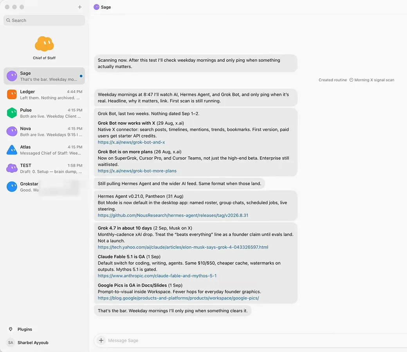This screenshot has width=407, height=352.
Task: Click the attachment plus icon in composer
Action: click(101, 340)
